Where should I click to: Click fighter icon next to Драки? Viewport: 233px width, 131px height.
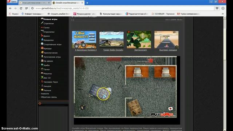(42, 36)
